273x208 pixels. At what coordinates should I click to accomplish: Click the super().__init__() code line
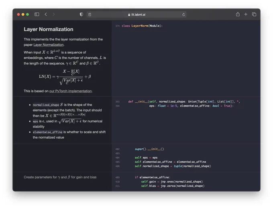click(x=149, y=149)
